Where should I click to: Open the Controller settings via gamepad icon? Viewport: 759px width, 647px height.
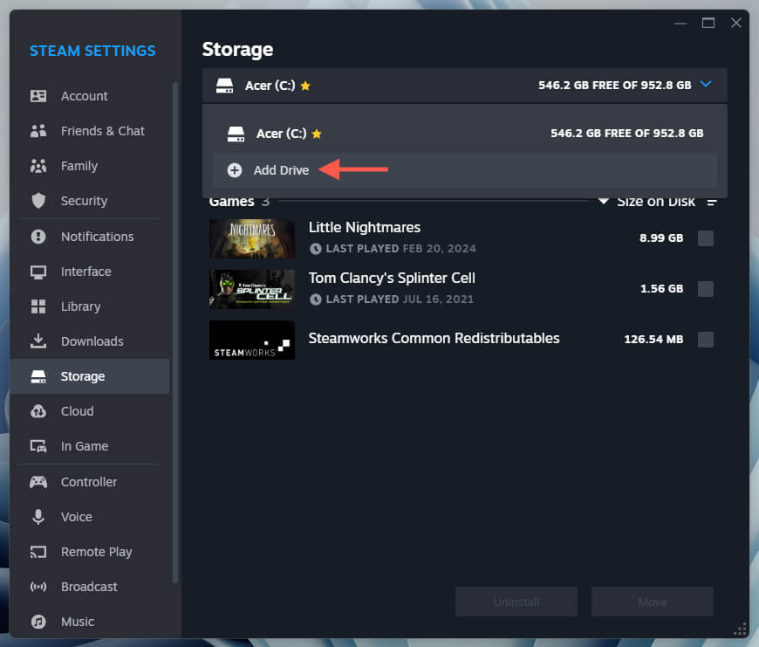tap(39, 481)
